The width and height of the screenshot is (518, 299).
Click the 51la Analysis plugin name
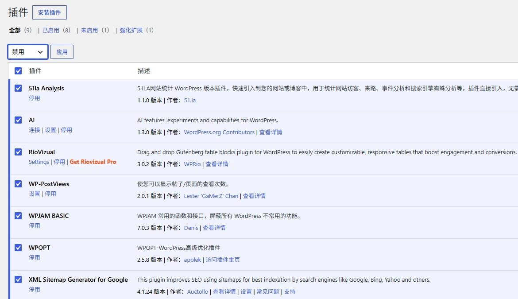coord(46,88)
